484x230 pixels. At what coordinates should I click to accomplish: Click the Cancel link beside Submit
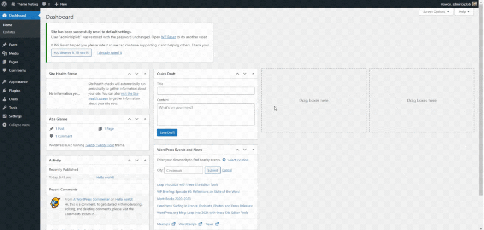[x=227, y=170]
